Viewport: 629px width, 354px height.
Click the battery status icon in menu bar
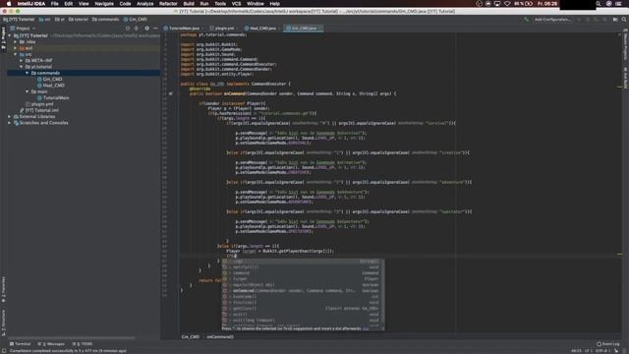(529, 4)
